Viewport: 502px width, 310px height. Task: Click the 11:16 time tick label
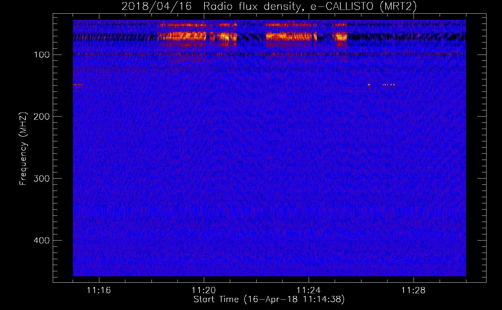pos(99,290)
